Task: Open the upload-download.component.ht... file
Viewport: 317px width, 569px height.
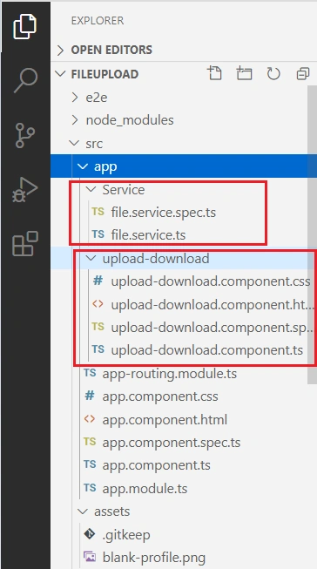Action: point(212,304)
